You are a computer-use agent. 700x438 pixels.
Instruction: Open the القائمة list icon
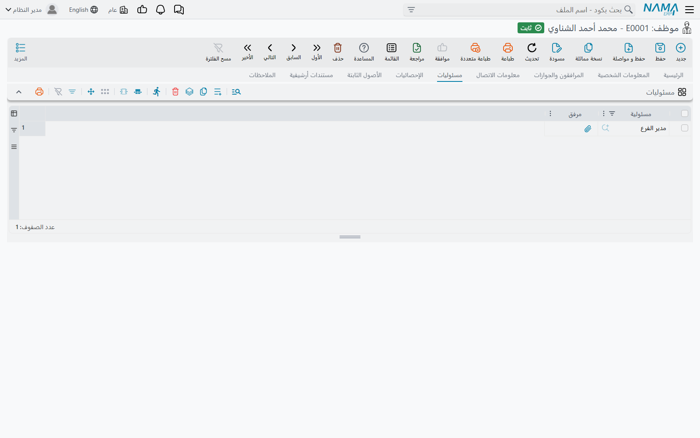coord(392,48)
